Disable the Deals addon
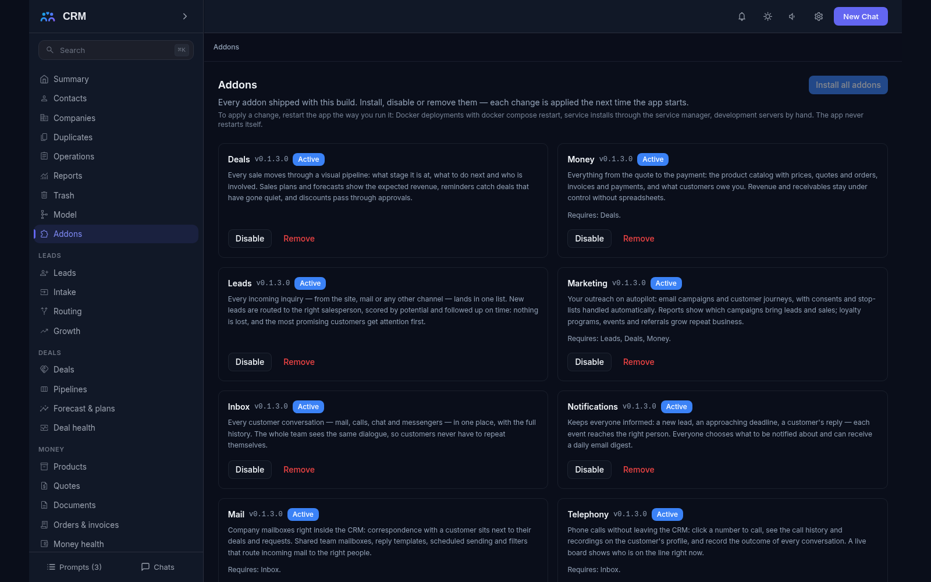The image size is (931, 582). 250,239
